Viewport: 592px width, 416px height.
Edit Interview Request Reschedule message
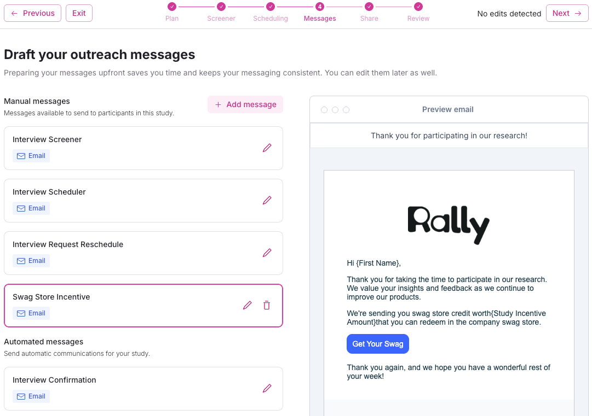tap(267, 253)
